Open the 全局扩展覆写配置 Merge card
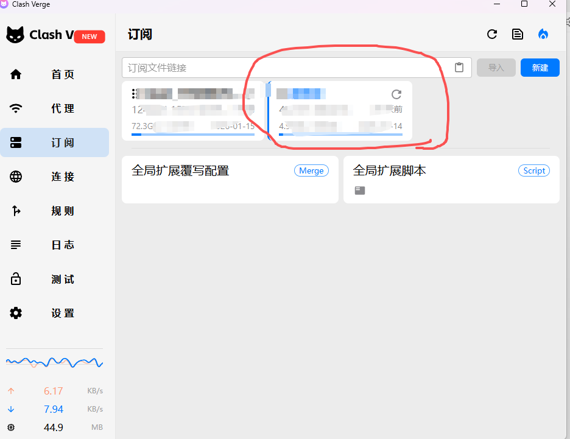570x439 pixels. pyautogui.click(x=230, y=179)
